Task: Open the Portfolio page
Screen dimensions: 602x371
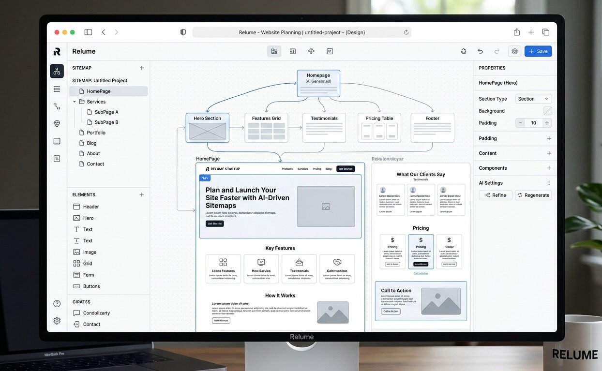Action: 92,133
